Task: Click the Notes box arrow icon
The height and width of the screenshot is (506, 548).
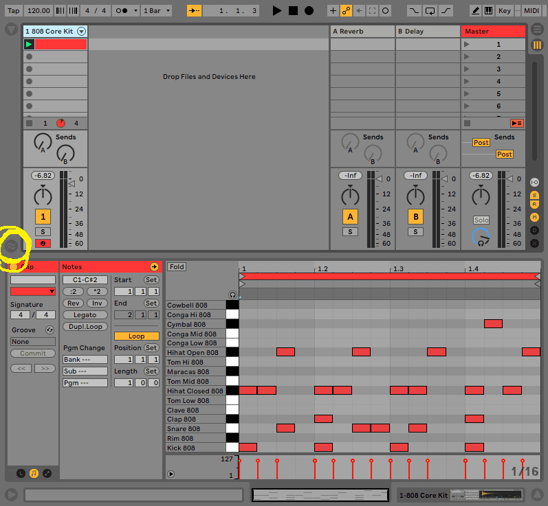Action: (154, 267)
